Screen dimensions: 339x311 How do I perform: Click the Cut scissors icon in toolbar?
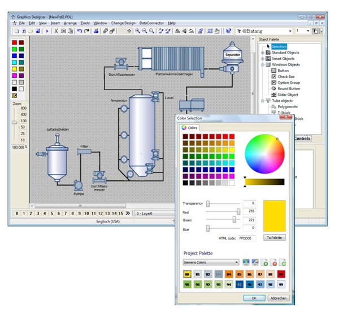[56, 31]
